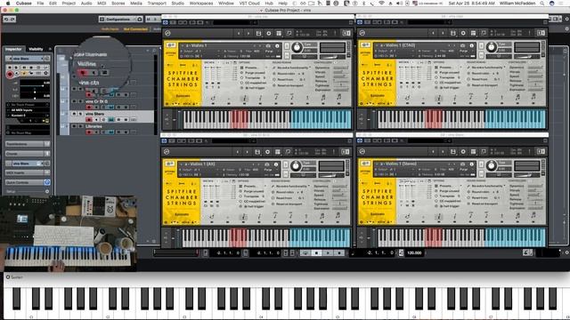Load previous instrument arrow in Violins 1 window
This screenshot has height=320, width=570.
coord(239,34)
